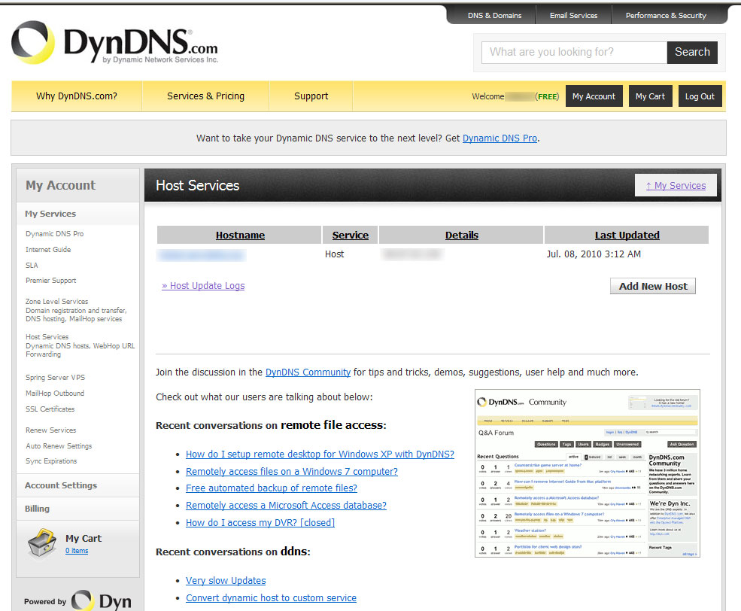Click the Add New Host button
This screenshot has height=611, width=741.
click(653, 286)
